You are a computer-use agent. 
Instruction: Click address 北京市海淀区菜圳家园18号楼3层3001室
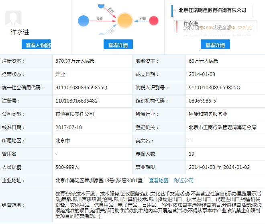(x=99, y=181)
